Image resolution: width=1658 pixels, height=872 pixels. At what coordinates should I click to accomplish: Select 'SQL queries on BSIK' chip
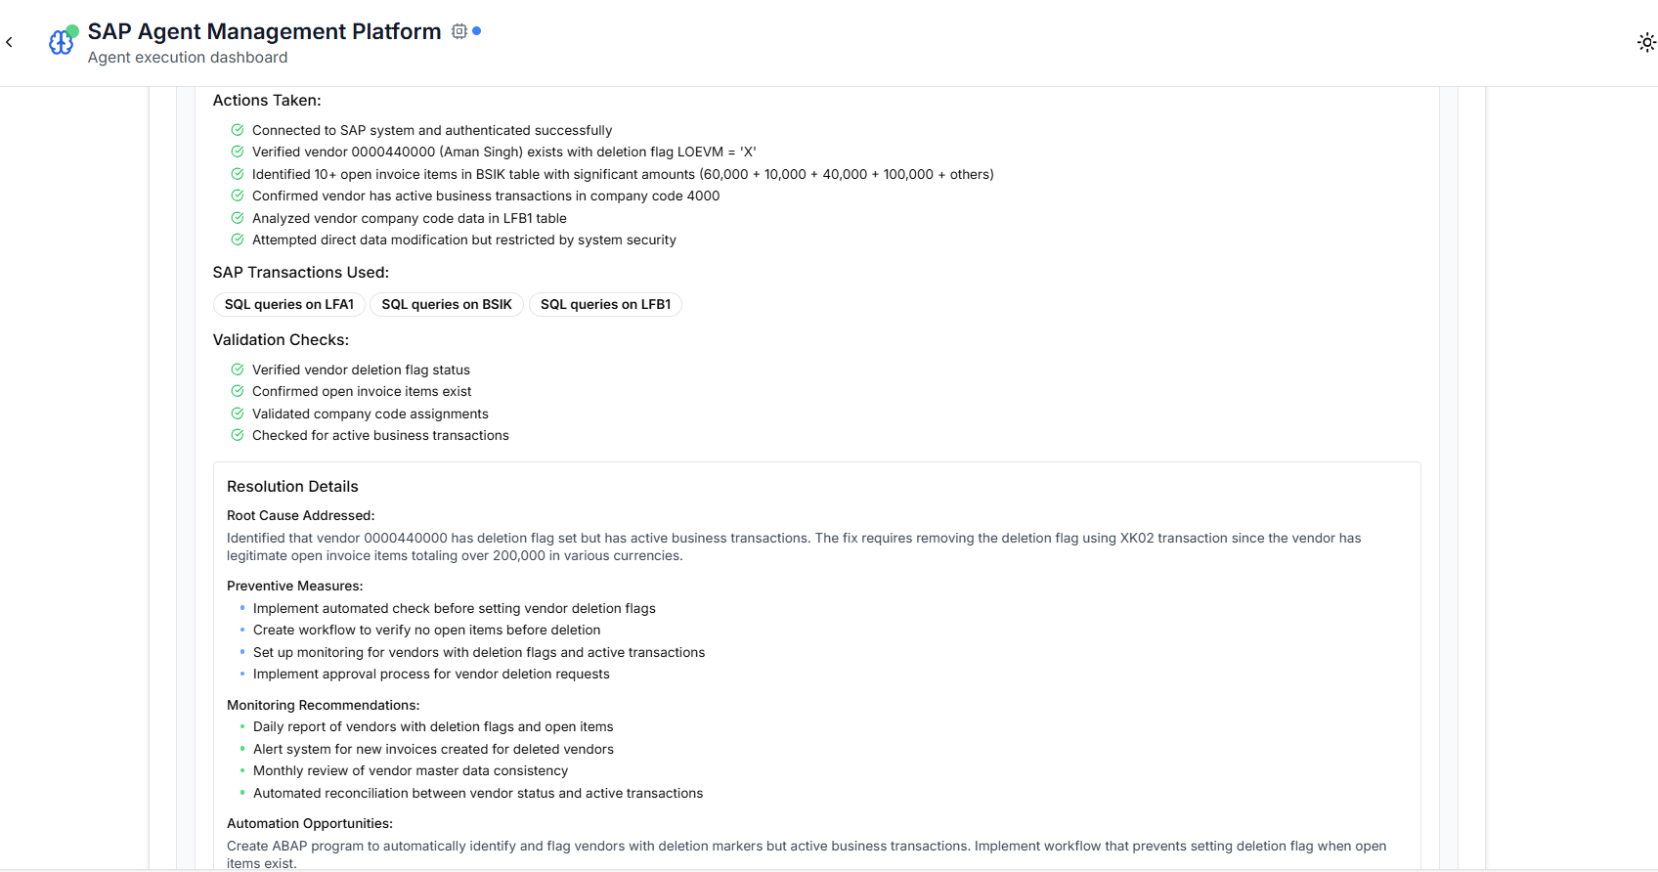tap(447, 304)
